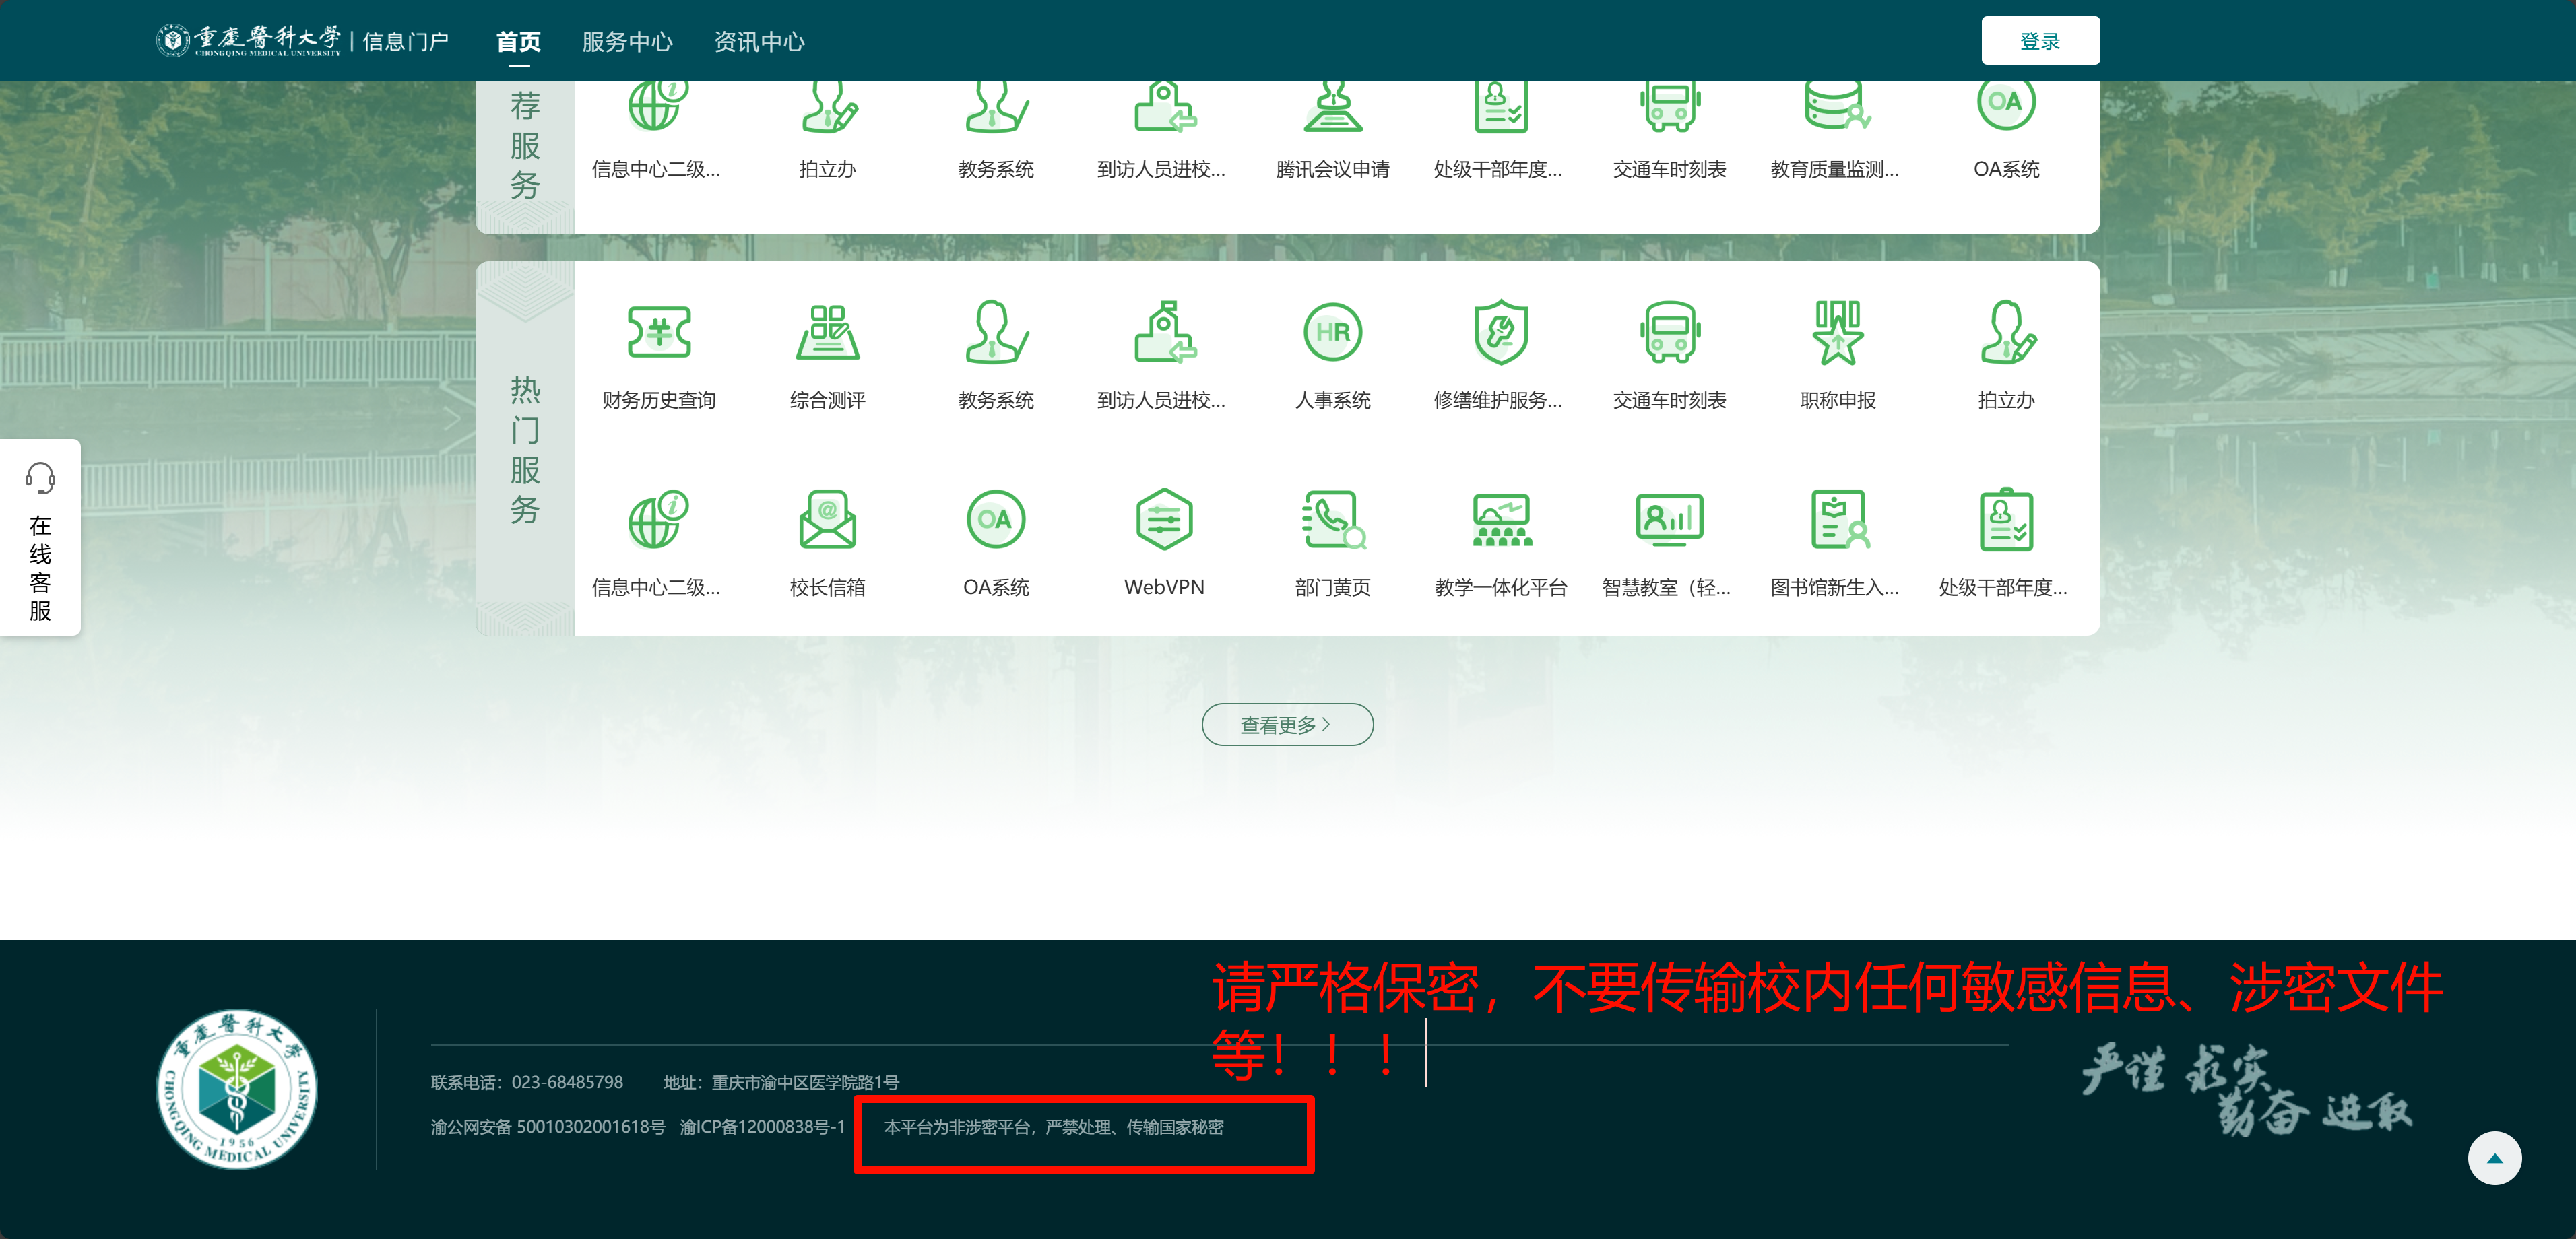Open the 部门黄页 directory icon
The image size is (2576, 1239).
point(1332,520)
